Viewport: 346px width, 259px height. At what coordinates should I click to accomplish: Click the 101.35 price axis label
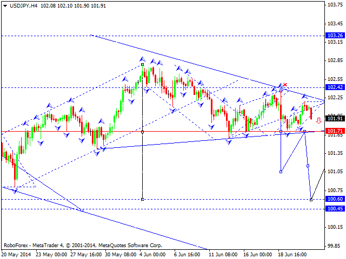(335, 153)
